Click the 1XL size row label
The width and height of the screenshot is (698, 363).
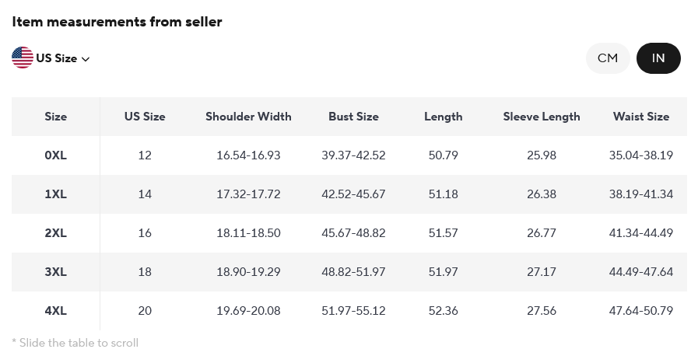[56, 194]
